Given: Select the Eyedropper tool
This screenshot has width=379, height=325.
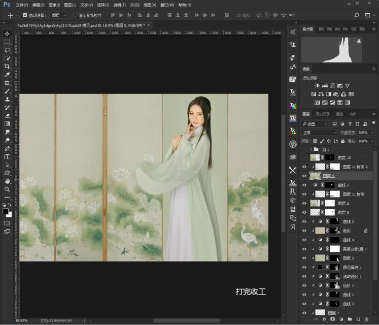Looking at the screenshot, I should 7,75.
